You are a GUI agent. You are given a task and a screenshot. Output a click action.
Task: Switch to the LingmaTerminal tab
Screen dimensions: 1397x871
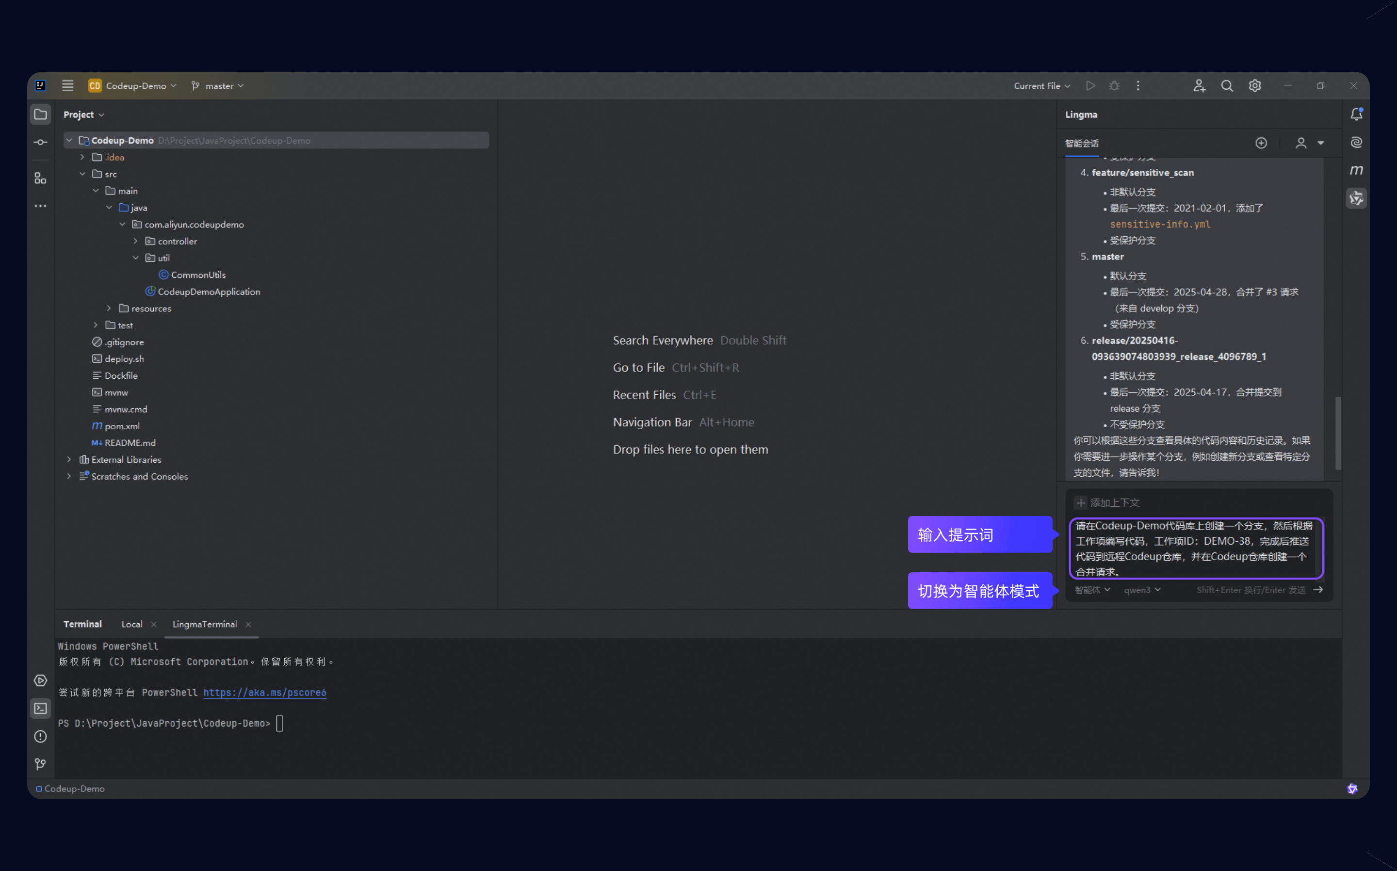click(205, 625)
